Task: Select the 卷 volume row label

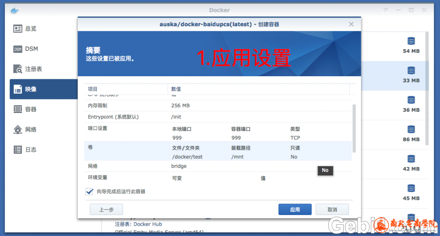Action: (90, 147)
